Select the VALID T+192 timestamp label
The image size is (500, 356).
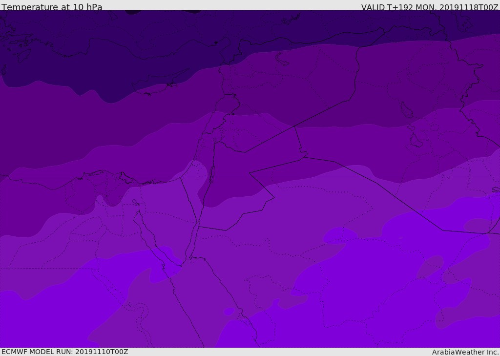click(430, 7)
